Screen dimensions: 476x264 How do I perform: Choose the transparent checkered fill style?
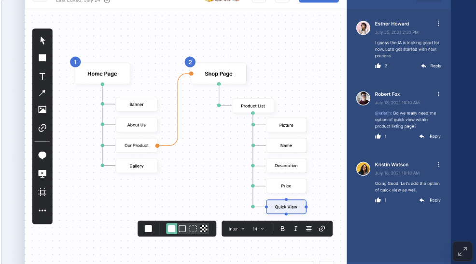(x=204, y=228)
